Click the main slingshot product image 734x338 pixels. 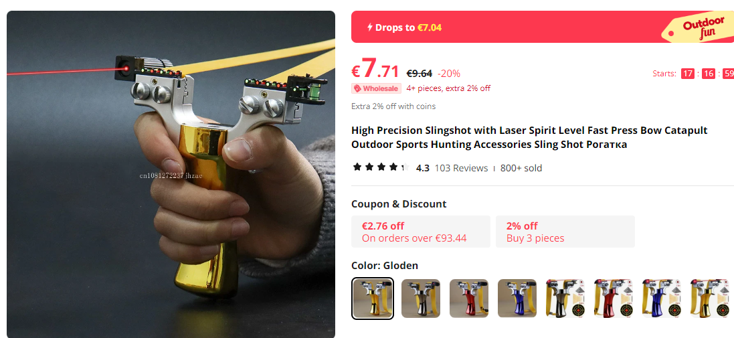171,174
